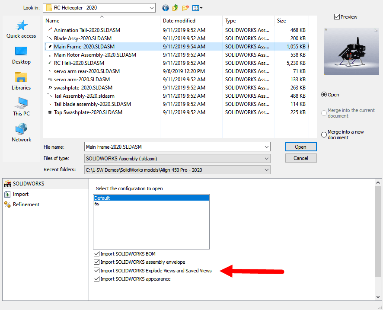Viewport: 383px width, 310px height.
Task: Open the view options dropdown arrow
Action: [x=201, y=8]
